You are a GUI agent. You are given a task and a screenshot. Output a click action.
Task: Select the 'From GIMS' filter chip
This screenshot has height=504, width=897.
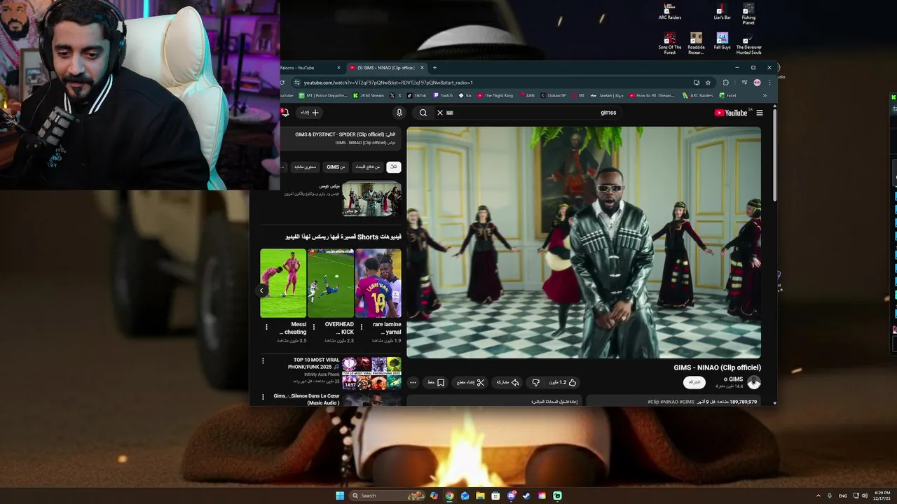coord(336,167)
